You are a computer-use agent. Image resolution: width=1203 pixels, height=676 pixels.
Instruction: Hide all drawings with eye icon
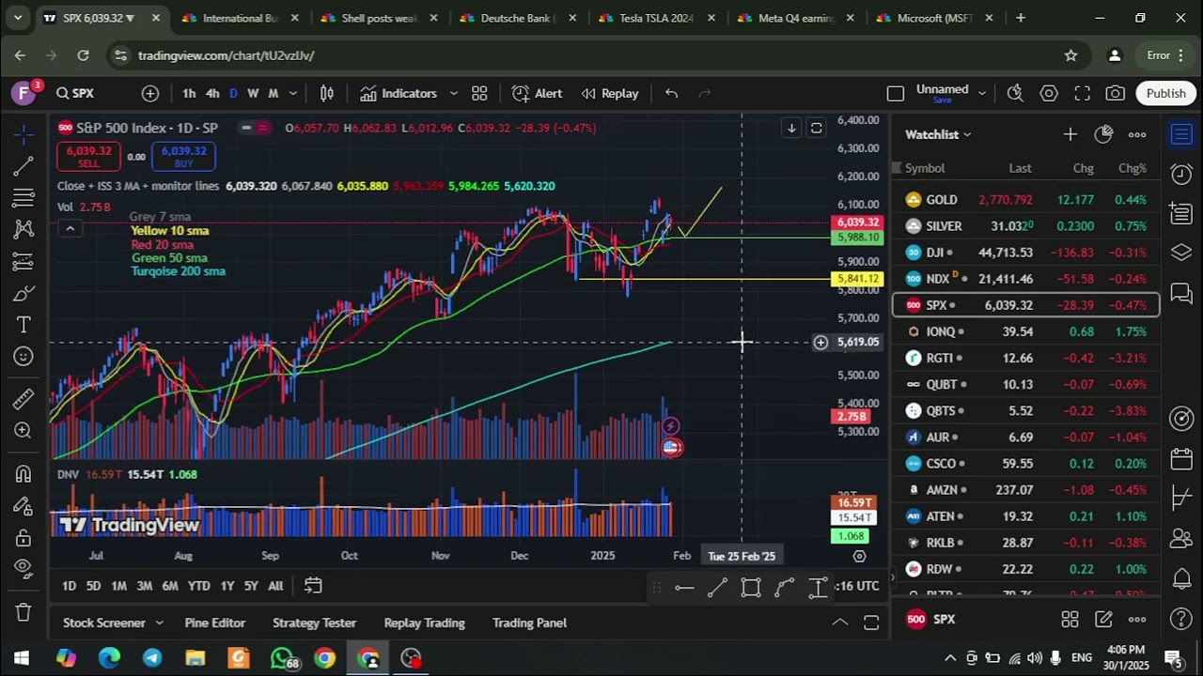pos(23,568)
